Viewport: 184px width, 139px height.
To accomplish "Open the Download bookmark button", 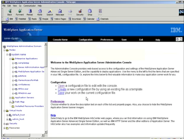I will pyautogui.click(x=75, y=19).
